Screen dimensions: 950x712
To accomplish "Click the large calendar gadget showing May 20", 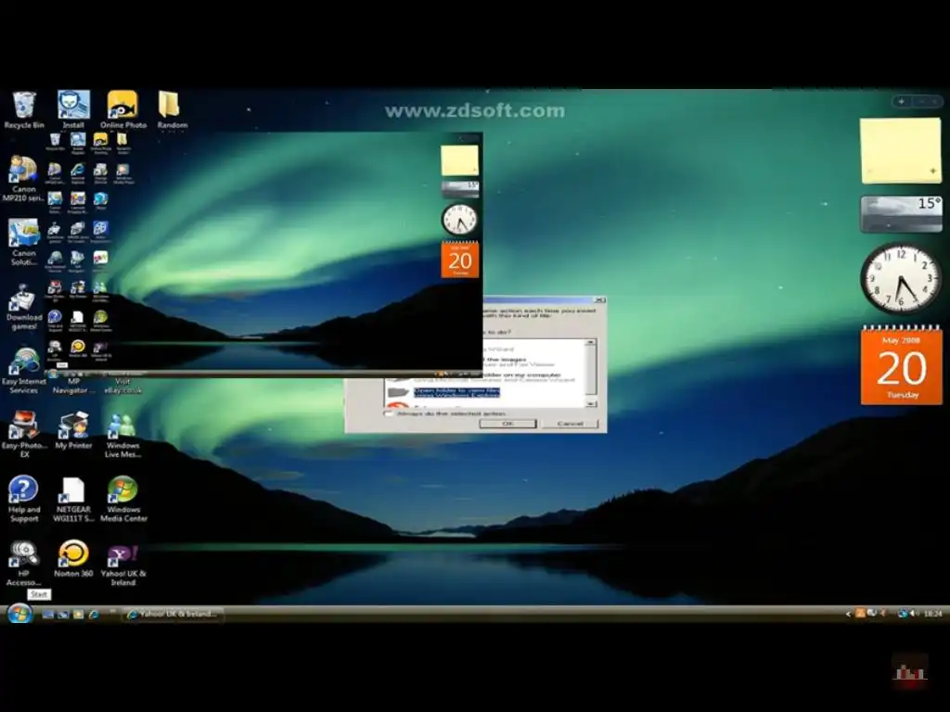I will point(902,364).
